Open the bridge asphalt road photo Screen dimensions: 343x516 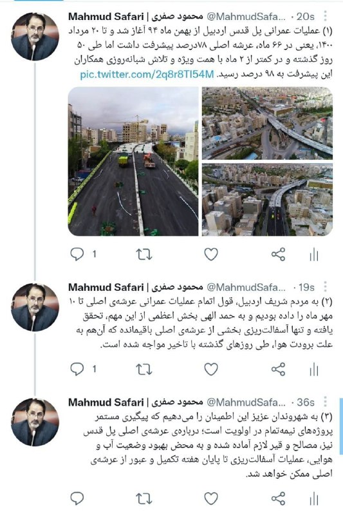[x=133, y=161]
